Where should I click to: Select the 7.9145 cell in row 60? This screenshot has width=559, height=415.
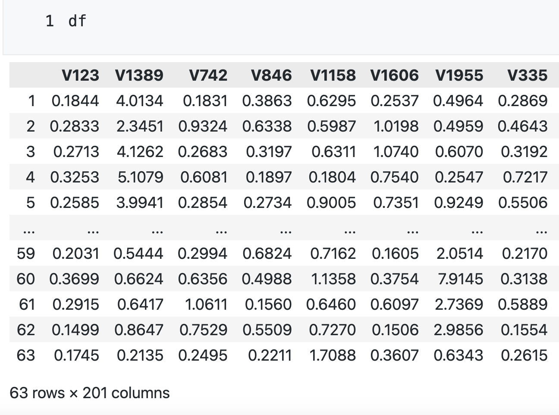pos(460,279)
